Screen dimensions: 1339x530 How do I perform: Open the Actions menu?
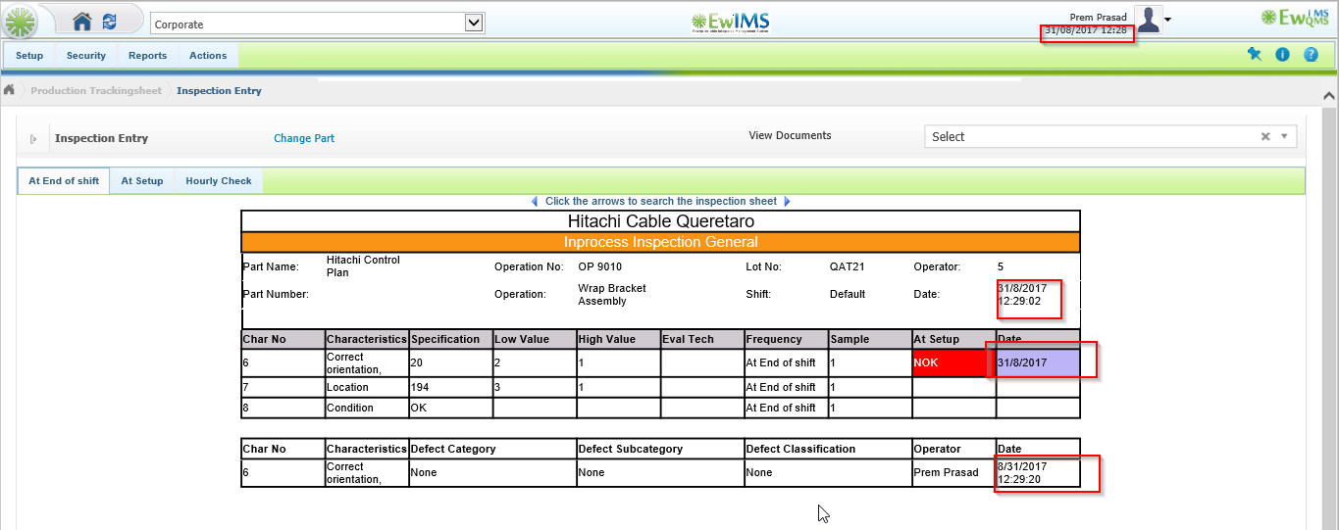[208, 56]
